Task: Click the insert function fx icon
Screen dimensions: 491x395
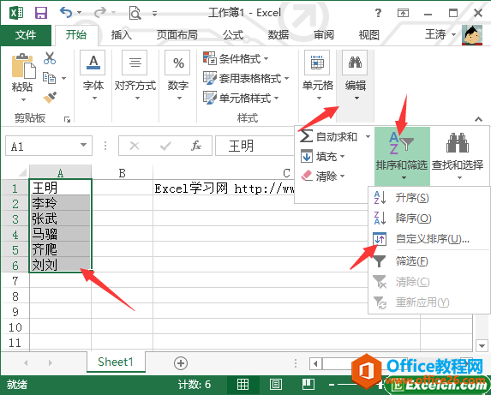Action: pos(196,146)
